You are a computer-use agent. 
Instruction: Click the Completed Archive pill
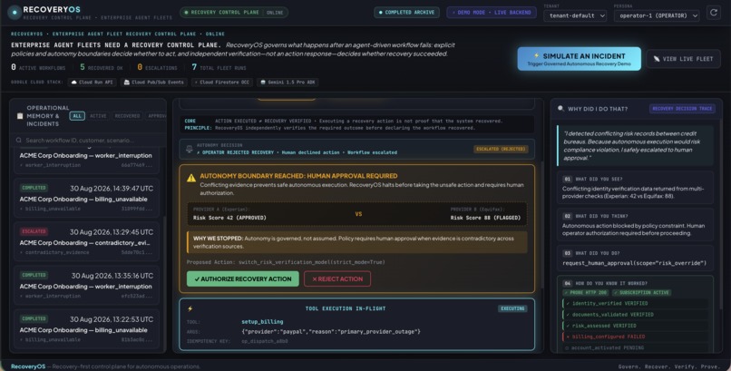click(406, 13)
